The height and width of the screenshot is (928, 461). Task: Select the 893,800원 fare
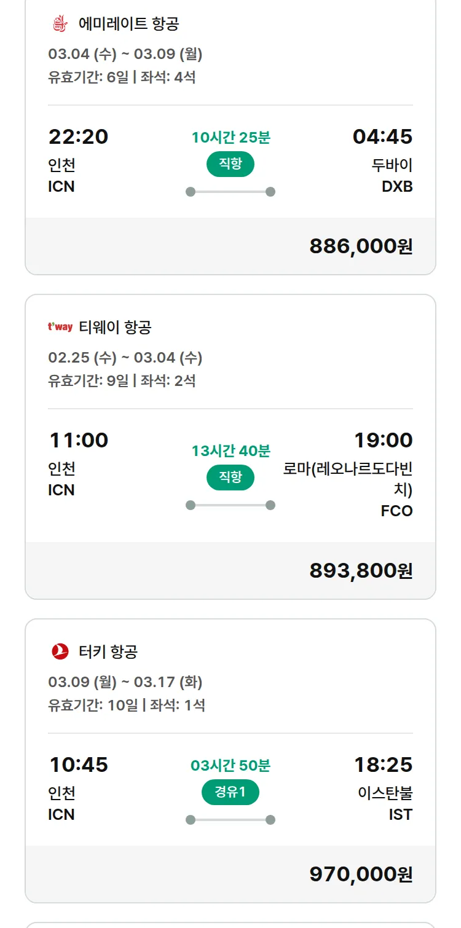click(361, 570)
